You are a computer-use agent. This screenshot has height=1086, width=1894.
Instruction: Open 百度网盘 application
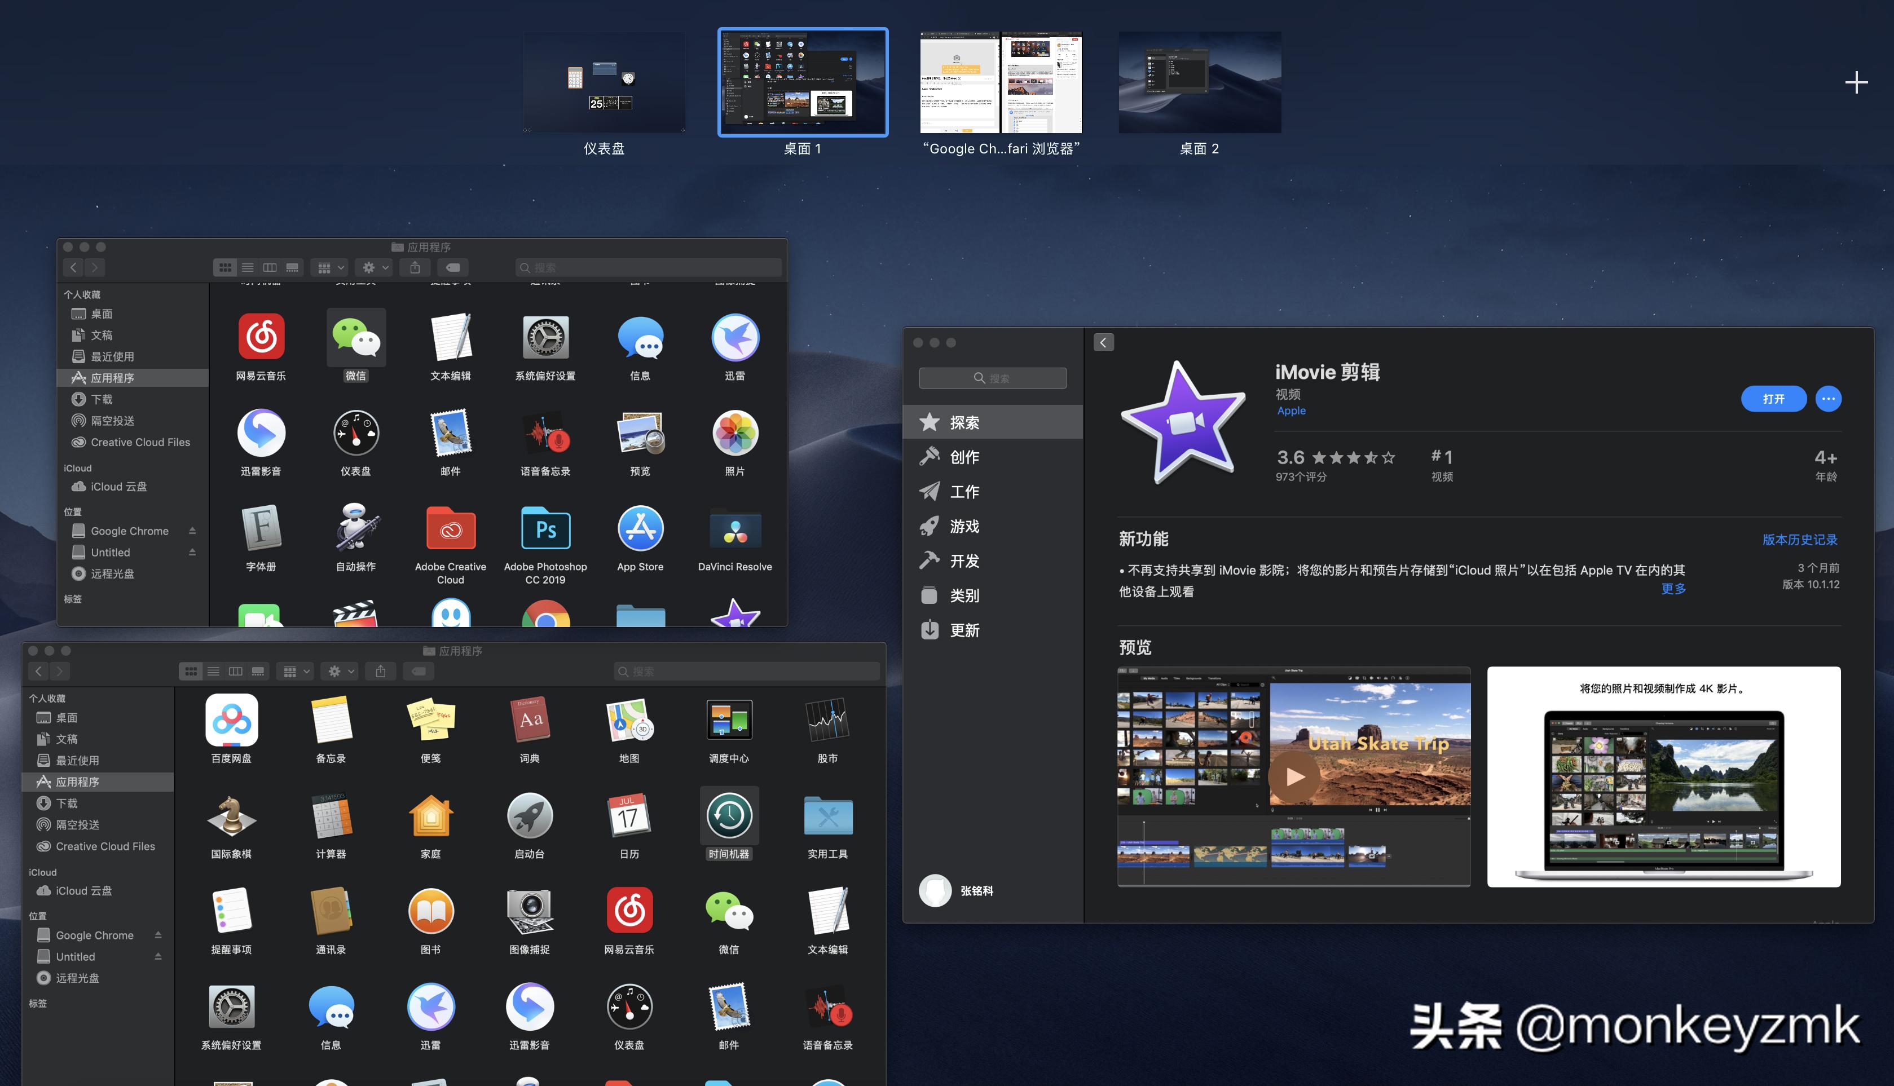[x=231, y=720]
